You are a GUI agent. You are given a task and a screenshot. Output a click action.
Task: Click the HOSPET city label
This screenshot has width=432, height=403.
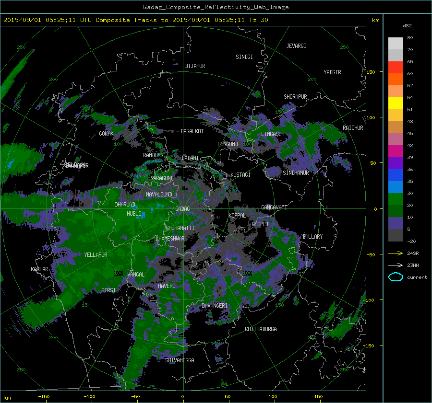pos(260,224)
